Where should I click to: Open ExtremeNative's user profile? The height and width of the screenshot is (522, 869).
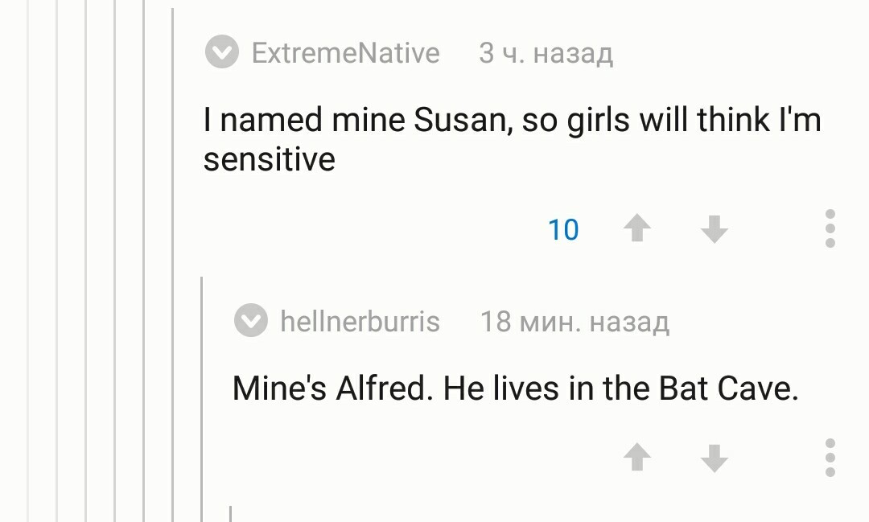click(345, 54)
